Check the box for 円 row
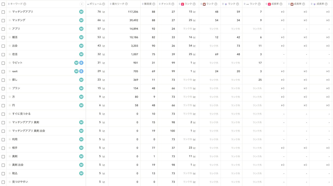This screenshot has height=186, width=333. click(3, 106)
